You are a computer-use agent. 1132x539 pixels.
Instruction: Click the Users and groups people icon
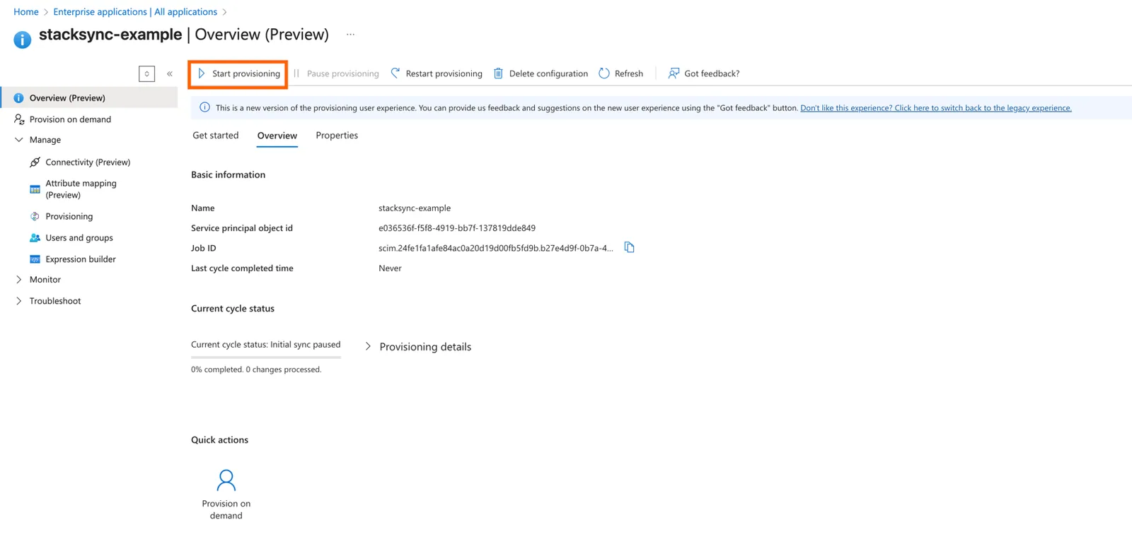(x=35, y=238)
